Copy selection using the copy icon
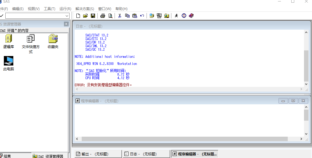The width and height of the screenshot is (312, 158). click(127, 15)
